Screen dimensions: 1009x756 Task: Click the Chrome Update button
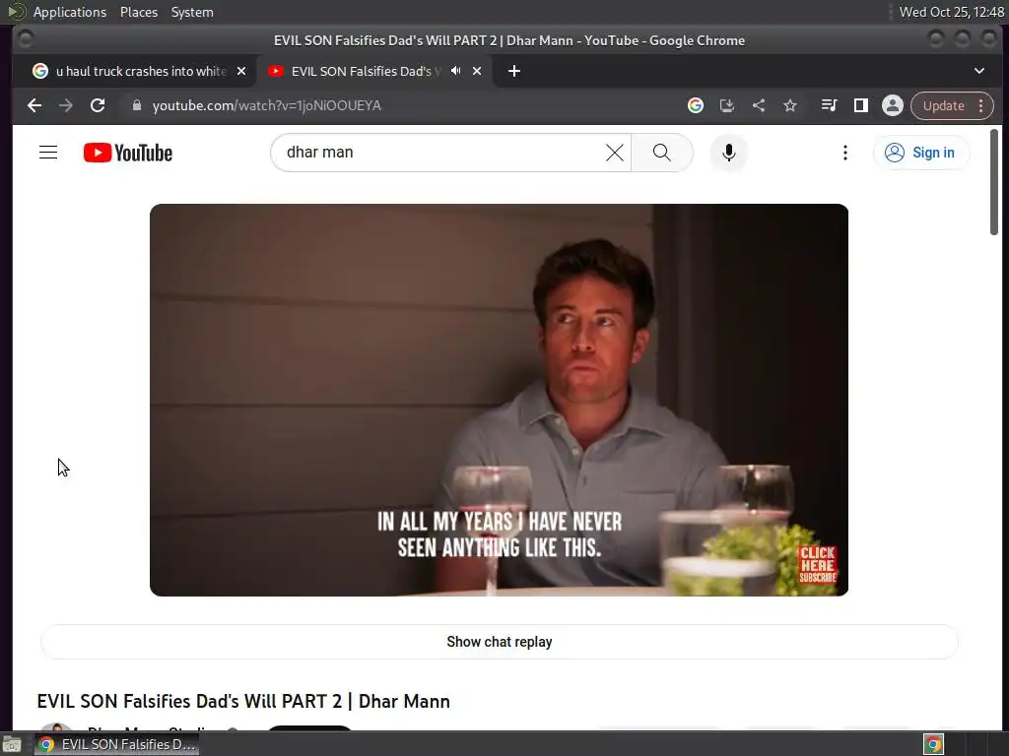coord(943,105)
